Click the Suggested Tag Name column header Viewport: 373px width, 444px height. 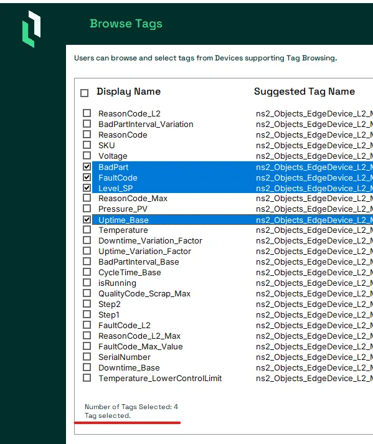click(305, 92)
